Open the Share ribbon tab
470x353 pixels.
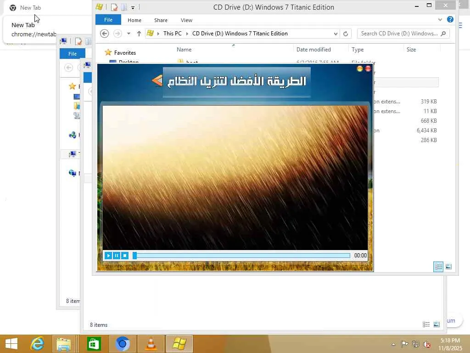pyautogui.click(x=161, y=20)
